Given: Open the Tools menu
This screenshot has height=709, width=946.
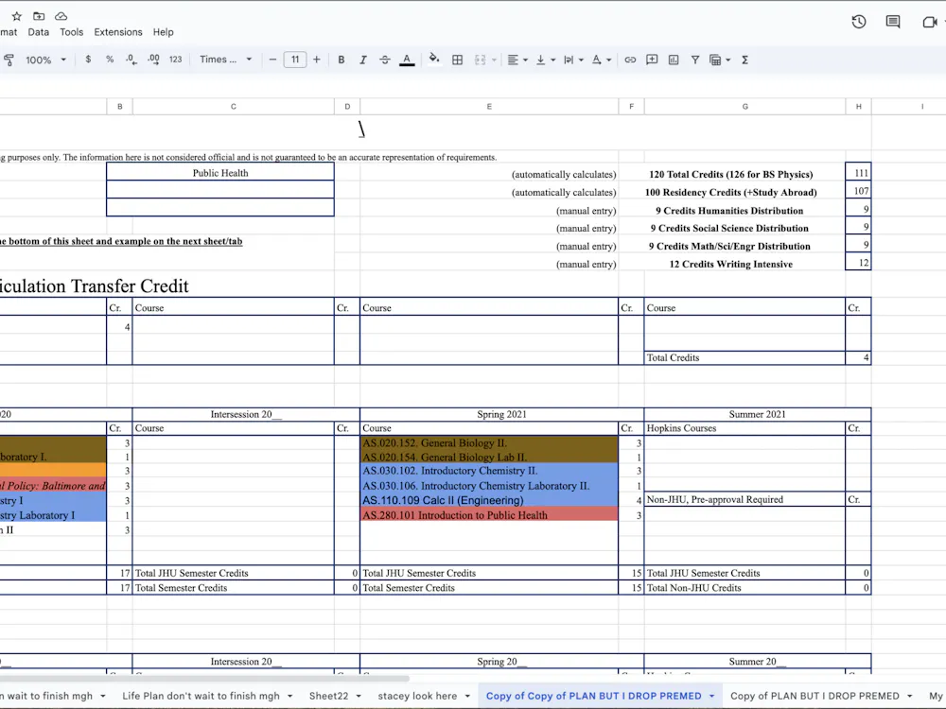Looking at the screenshot, I should pyautogui.click(x=71, y=32).
